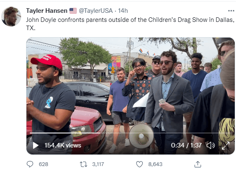Open the 14h timestamp link
236x171 pixels.
coord(123,11)
